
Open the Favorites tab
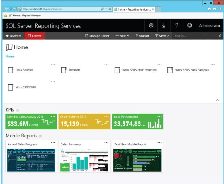(x=13, y=36)
